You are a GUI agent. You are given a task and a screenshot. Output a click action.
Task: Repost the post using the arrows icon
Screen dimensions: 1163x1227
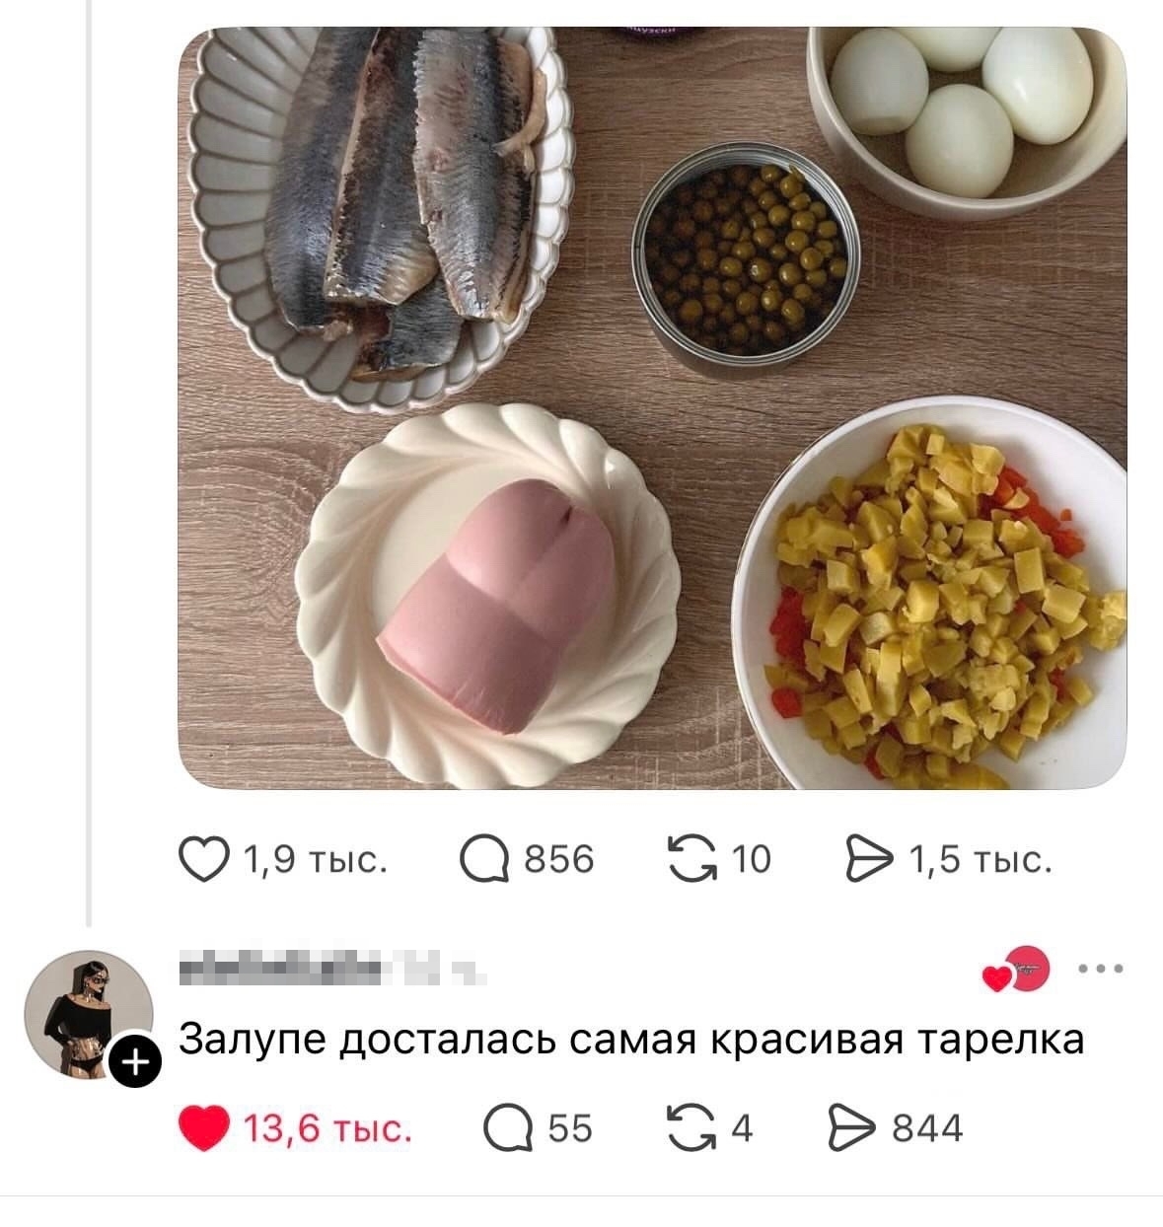point(691,860)
